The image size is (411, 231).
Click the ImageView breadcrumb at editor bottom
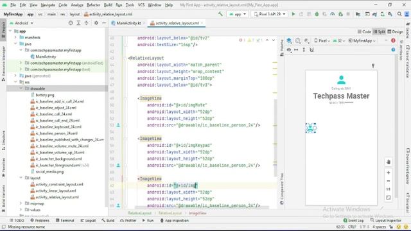tap(198, 213)
